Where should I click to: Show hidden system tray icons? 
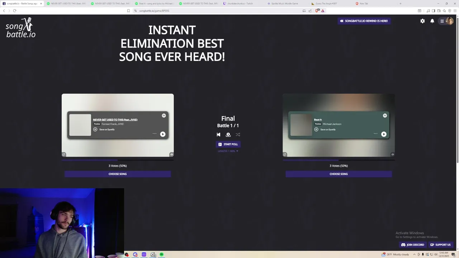tap(414, 254)
